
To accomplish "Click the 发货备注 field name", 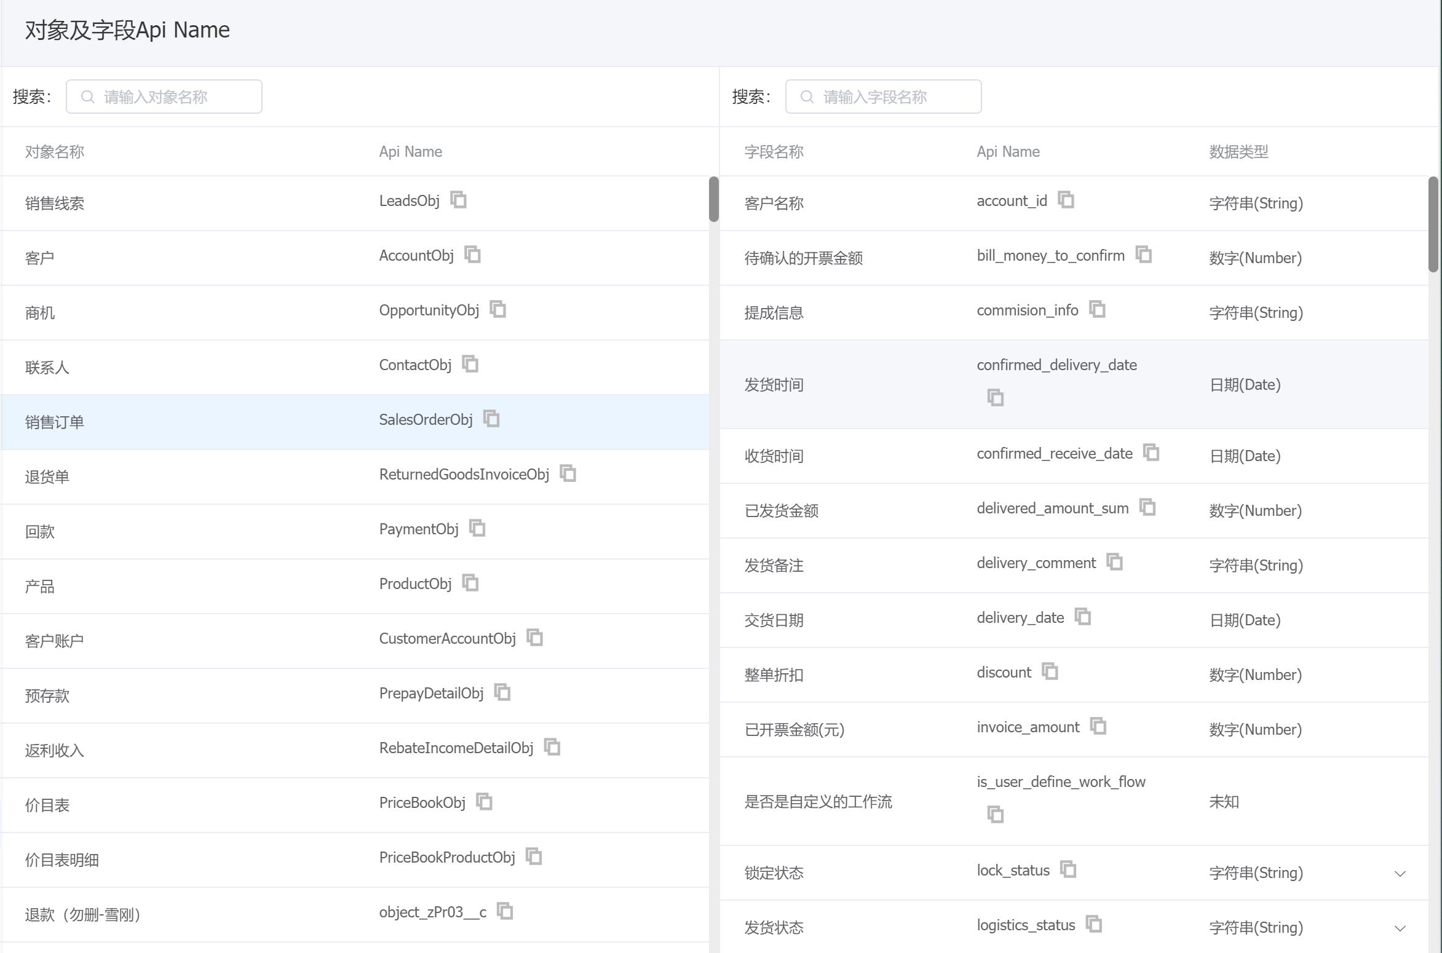I will pyautogui.click(x=774, y=566).
